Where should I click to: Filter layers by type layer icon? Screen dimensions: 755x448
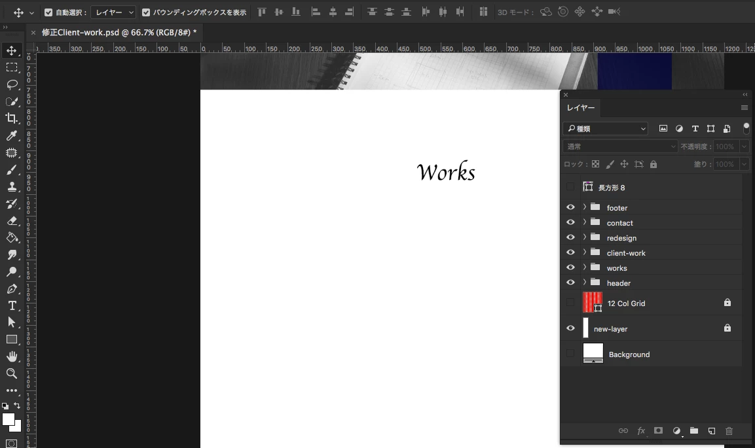[x=695, y=128]
